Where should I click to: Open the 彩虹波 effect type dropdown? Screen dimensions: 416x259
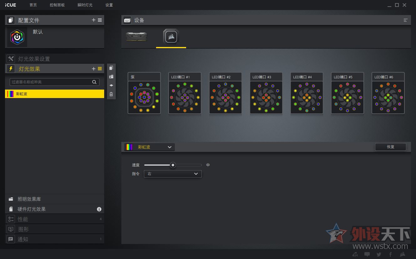[150, 147]
